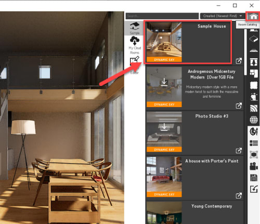Open the Room Catalog home icon
Image resolution: width=260 pixels, height=224 pixels.
tap(253, 16)
